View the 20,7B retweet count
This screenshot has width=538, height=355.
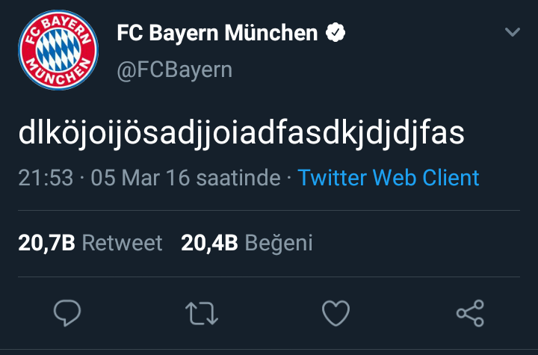point(46,243)
